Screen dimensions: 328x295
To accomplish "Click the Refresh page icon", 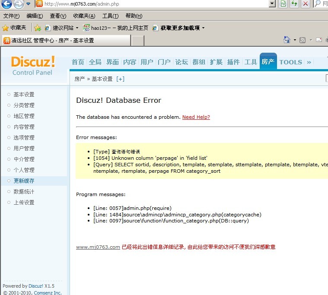I will point(294,4).
